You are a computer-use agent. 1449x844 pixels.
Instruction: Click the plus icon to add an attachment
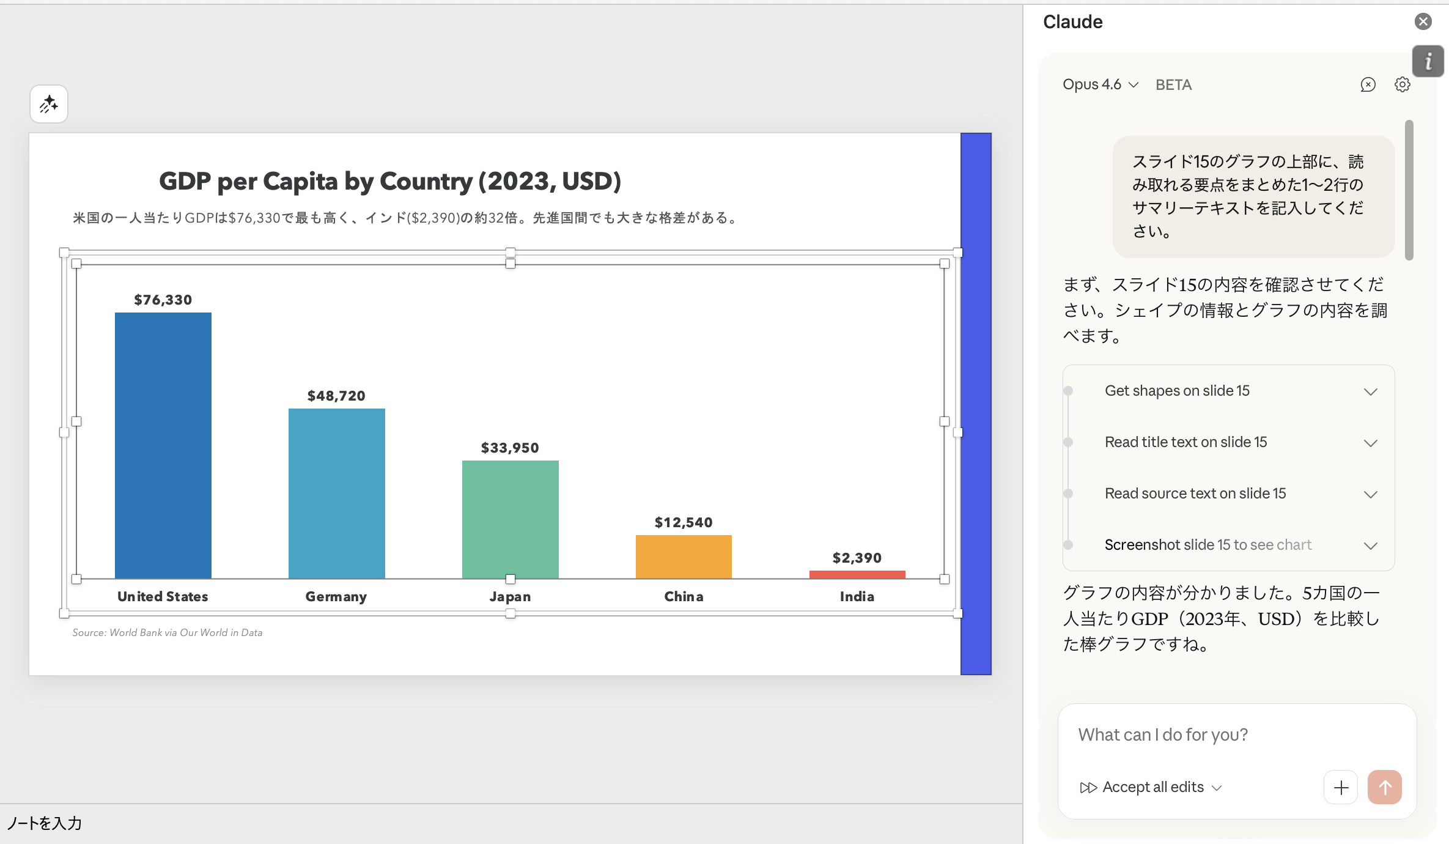1340,787
